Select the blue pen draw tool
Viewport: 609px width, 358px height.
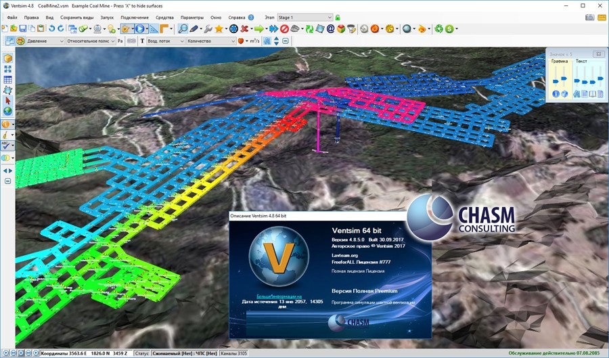[194, 28]
